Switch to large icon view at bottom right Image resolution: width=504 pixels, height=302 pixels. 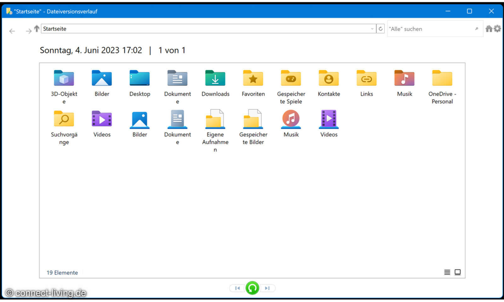coord(458,272)
